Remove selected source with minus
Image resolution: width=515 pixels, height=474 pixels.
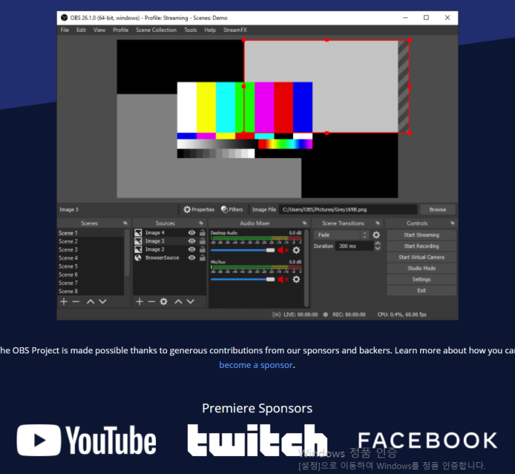click(151, 301)
